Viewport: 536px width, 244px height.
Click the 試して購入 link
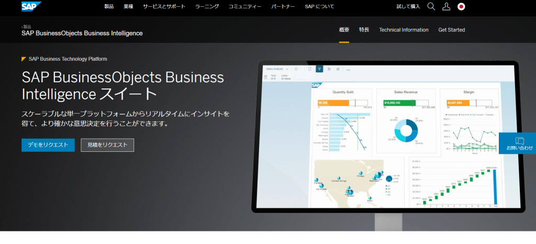point(408,6)
